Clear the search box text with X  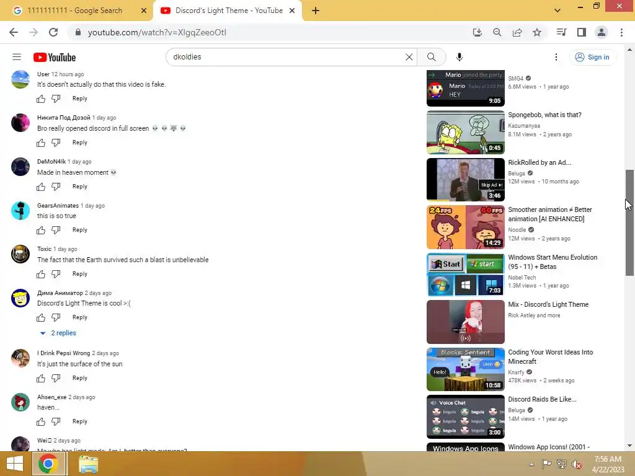409,57
